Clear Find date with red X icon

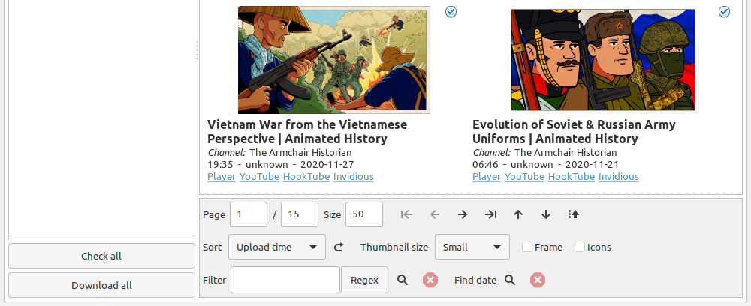click(x=538, y=280)
